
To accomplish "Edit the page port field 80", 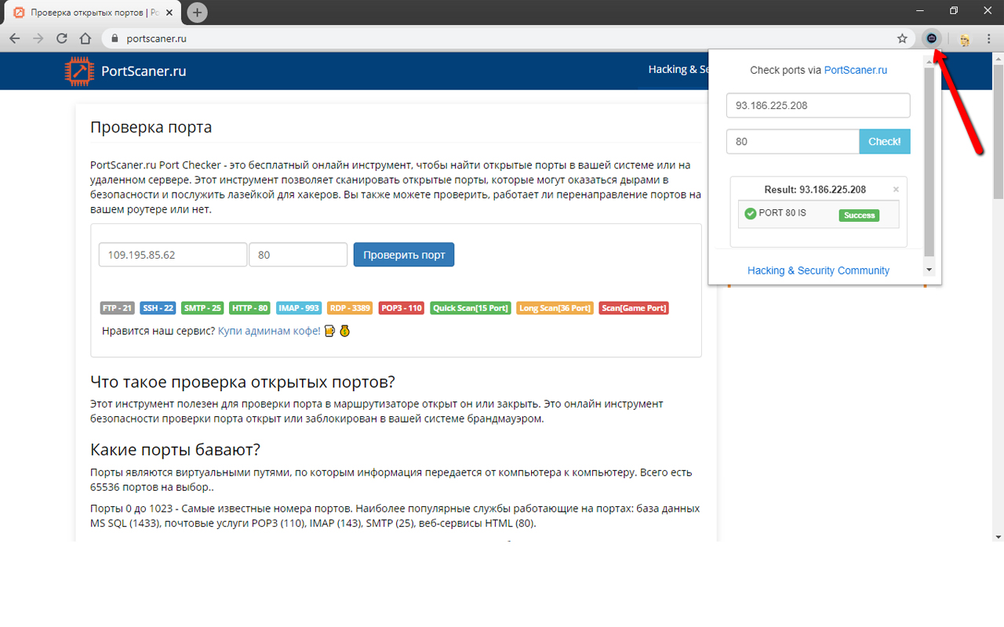I will click(x=298, y=255).
